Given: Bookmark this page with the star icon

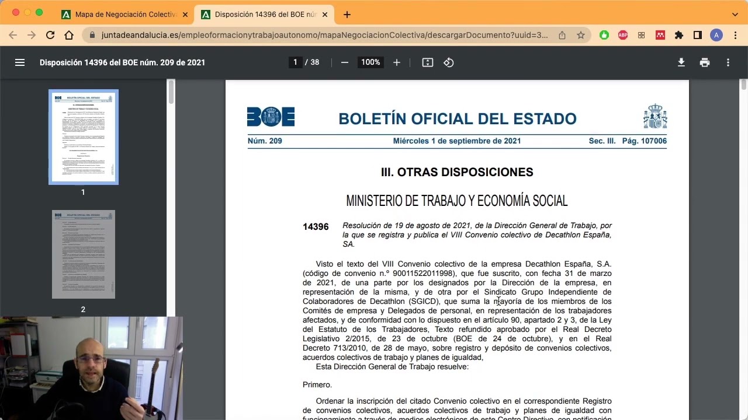Looking at the screenshot, I should click(581, 35).
